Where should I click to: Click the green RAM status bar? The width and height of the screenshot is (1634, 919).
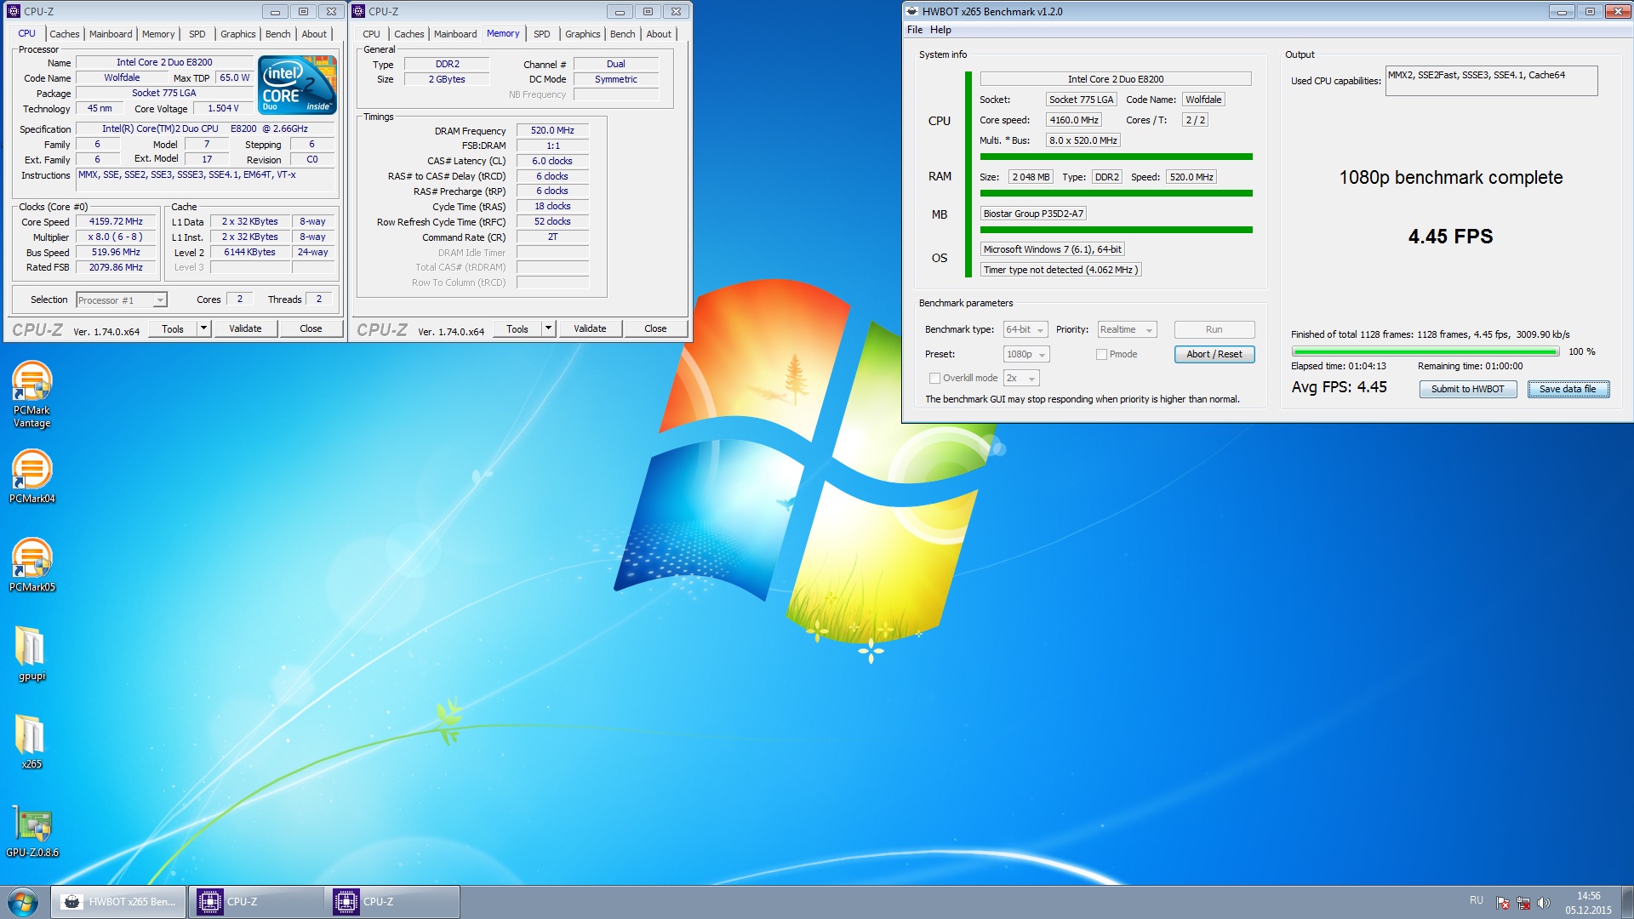[x=1116, y=193]
